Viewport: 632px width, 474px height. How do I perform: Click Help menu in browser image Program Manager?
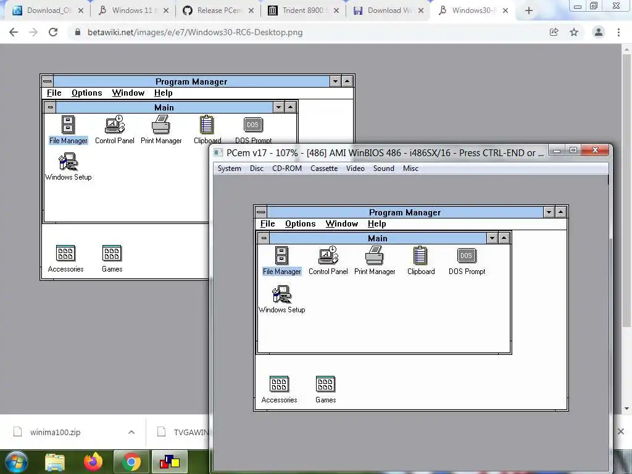point(163,93)
